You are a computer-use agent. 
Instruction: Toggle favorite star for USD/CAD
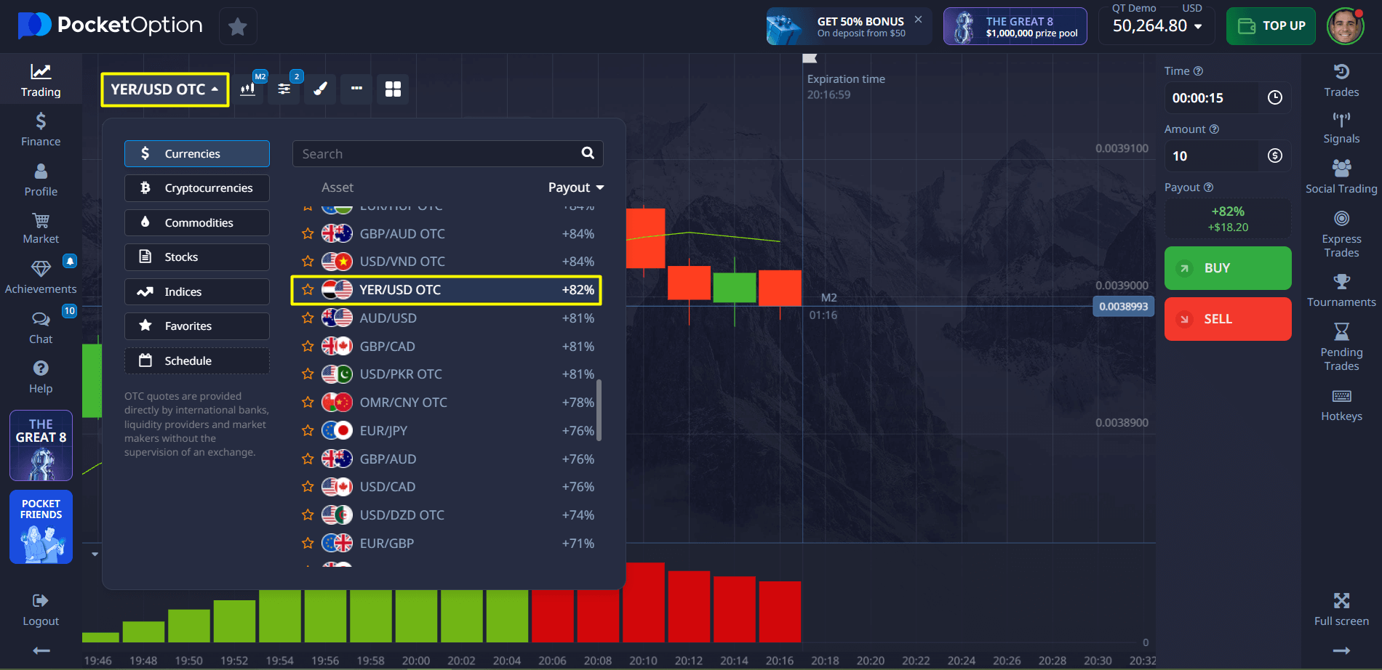point(308,487)
